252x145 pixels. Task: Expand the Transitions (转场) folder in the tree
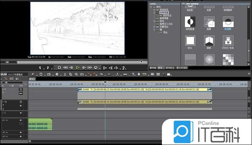tap(154, 21)
